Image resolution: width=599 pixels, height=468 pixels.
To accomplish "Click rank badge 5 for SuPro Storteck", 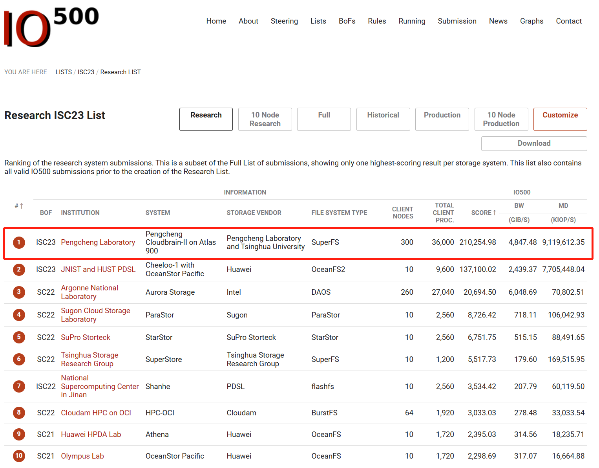I will [x=19, y=337].
